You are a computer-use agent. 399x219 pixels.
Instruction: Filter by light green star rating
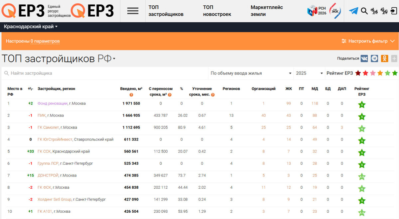387,73
